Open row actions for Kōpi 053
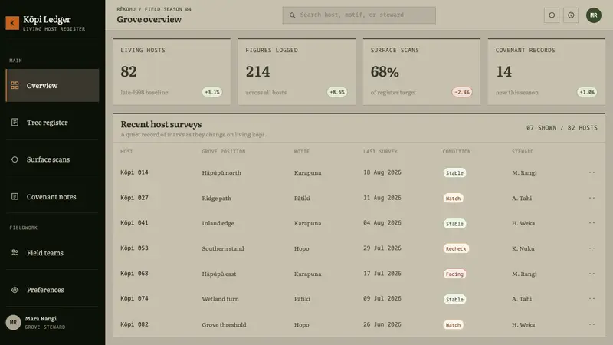Screen dimensions: 613x345 [592, 248]
